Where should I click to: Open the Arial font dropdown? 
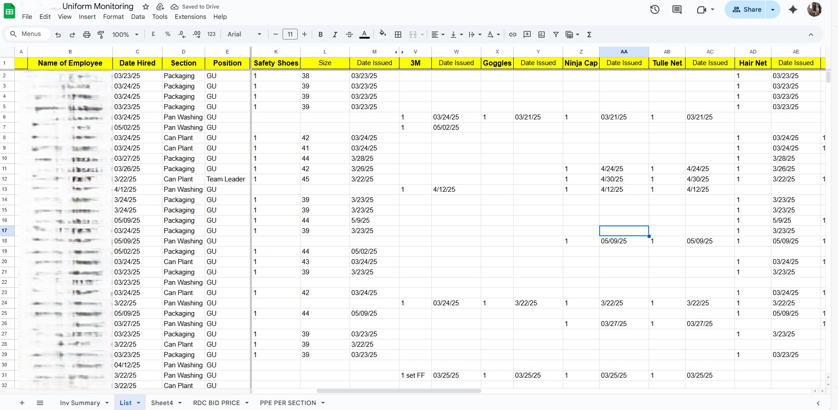coord(244,35)
